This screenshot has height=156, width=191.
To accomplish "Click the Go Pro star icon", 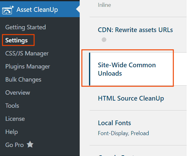I will click(x=30, y=144).
